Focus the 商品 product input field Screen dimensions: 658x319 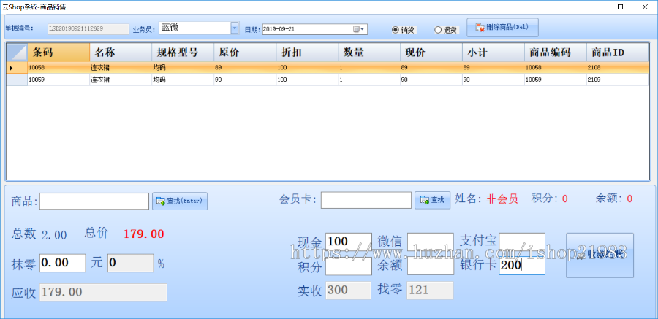pyautogui.click(x=94, y=201)
